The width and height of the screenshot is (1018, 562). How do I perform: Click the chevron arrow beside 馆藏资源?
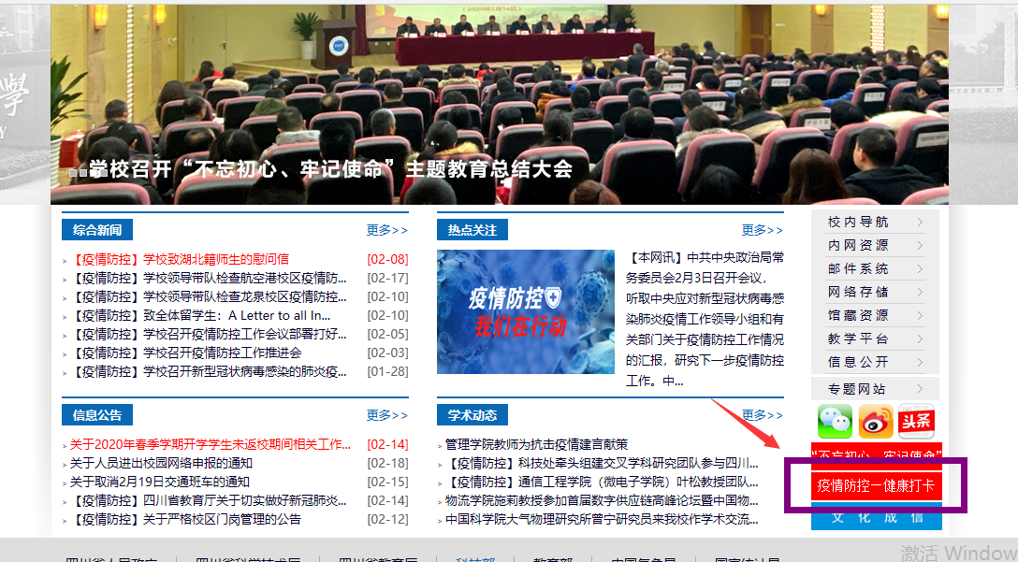click(x=920, y=315)
